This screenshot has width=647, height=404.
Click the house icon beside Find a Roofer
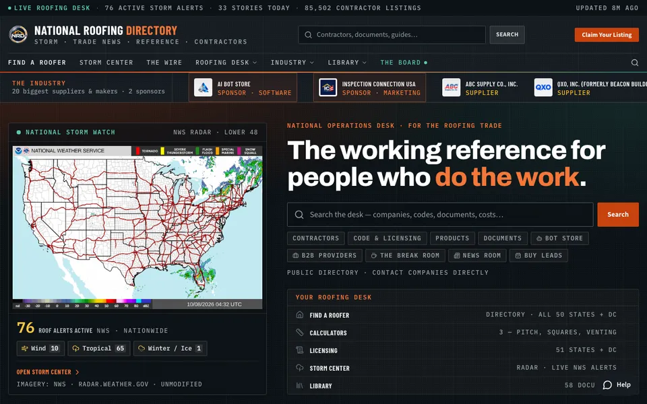click(x=299, y=314)
